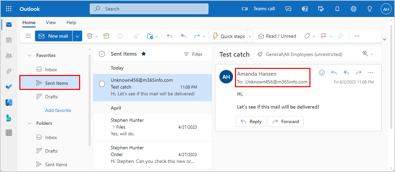This screenshot has width=395, height=172.
Task: Switch to the Help tab
Action: 71,23
